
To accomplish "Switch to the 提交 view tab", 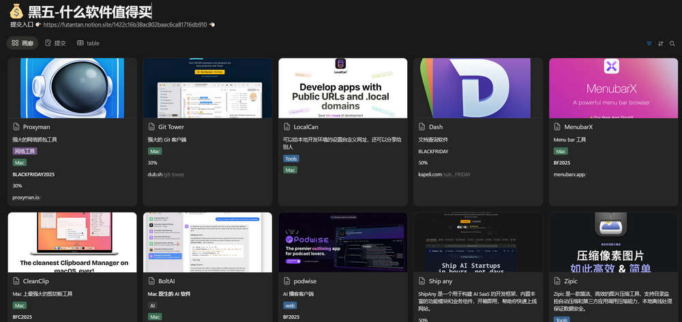I will (55, 43).
